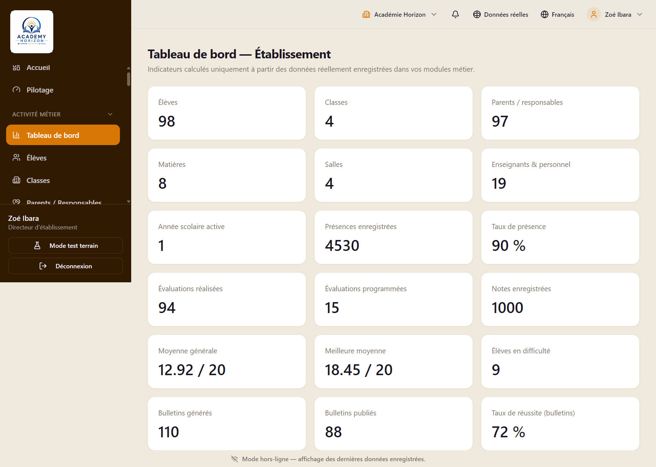Click the Déconnexion button

66,266
